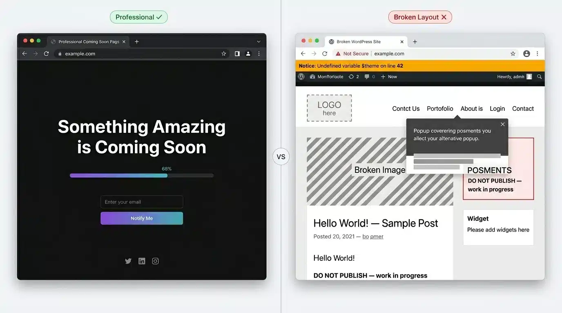Click the search magnifier in the admin bar
The height and width of the screenshot is (313, 562).
[539, 77]
